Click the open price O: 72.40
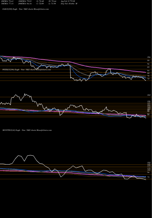Viewport: 152px width, 218px height. click(x=41, y=1)
